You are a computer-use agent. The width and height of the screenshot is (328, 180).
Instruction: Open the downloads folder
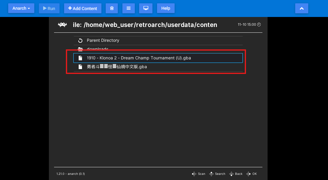tap(97, 49)
